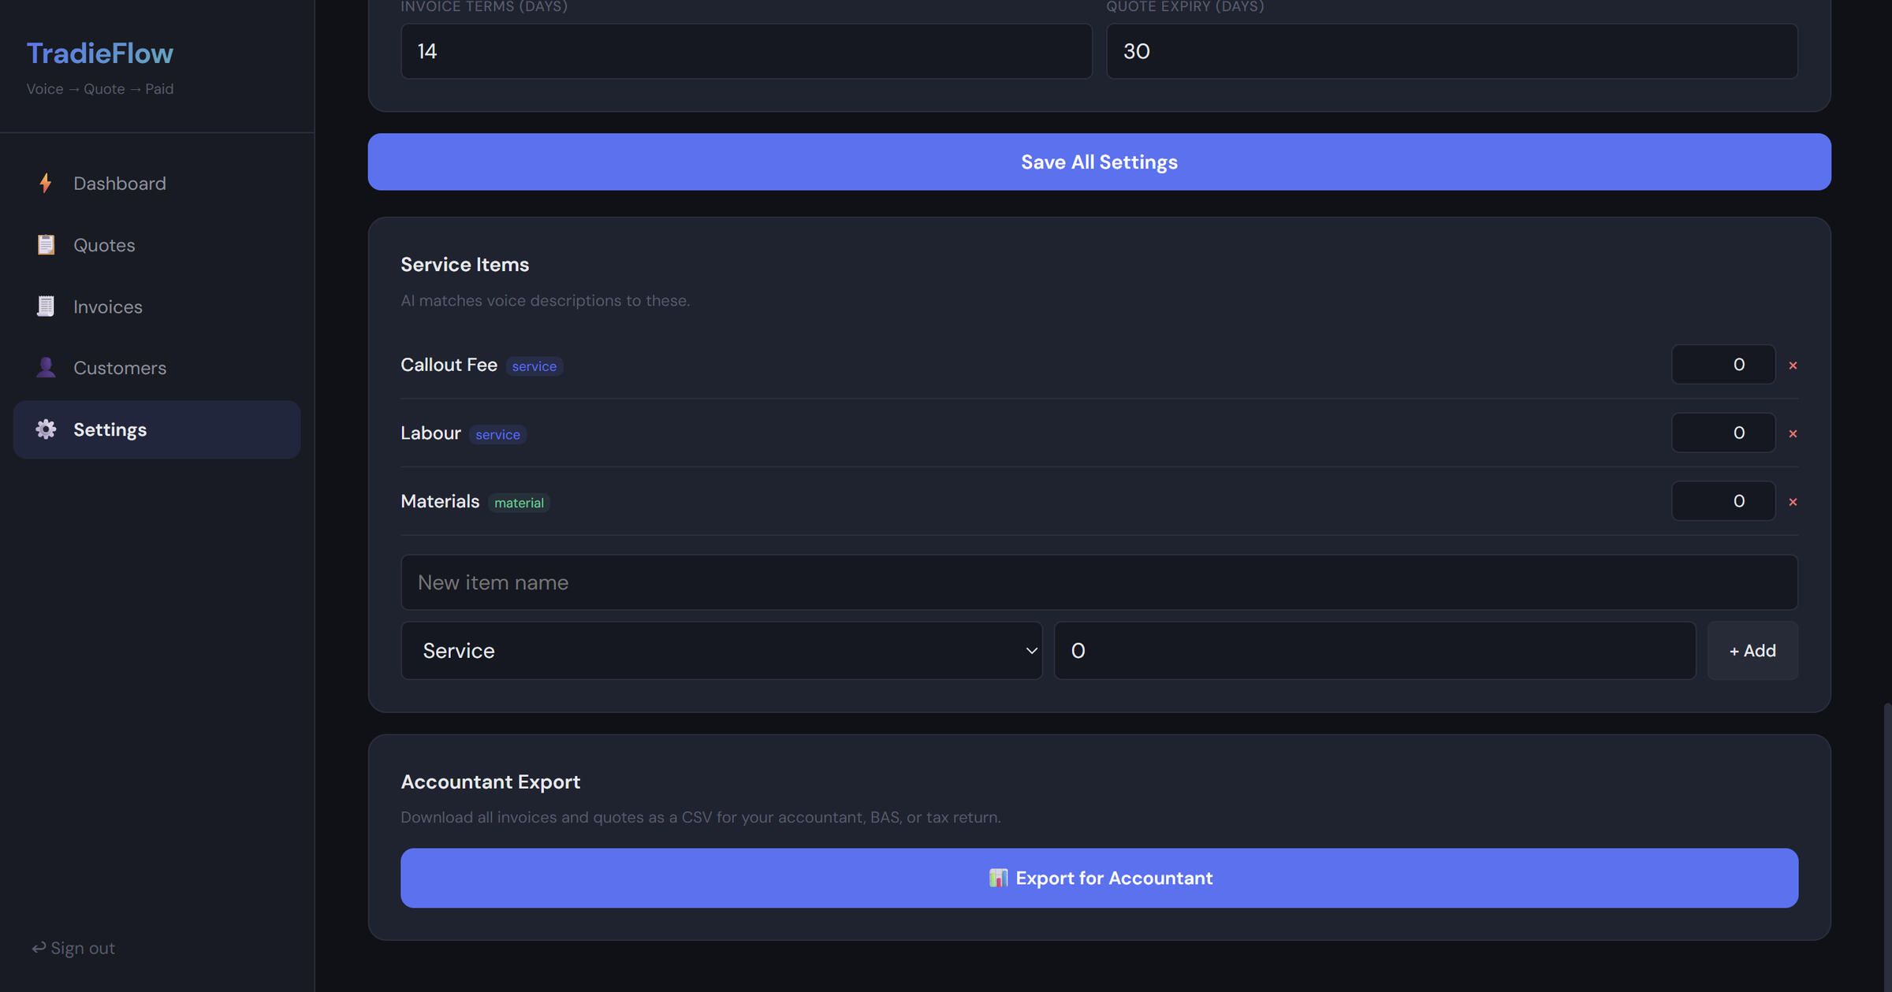Screen dimensions: 1892x992
Task: Go to the Customers page
Action: (120, 368)
